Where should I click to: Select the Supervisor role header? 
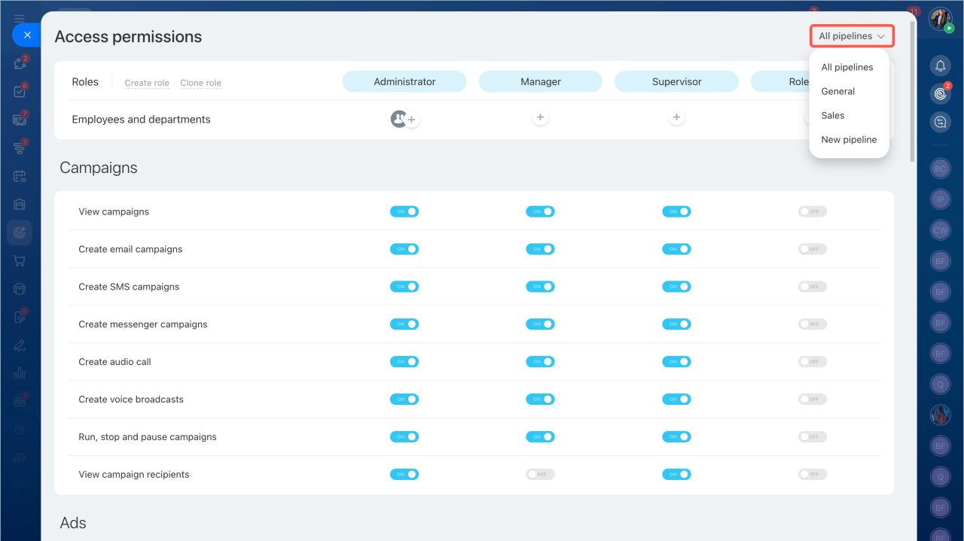coord(676,81)
